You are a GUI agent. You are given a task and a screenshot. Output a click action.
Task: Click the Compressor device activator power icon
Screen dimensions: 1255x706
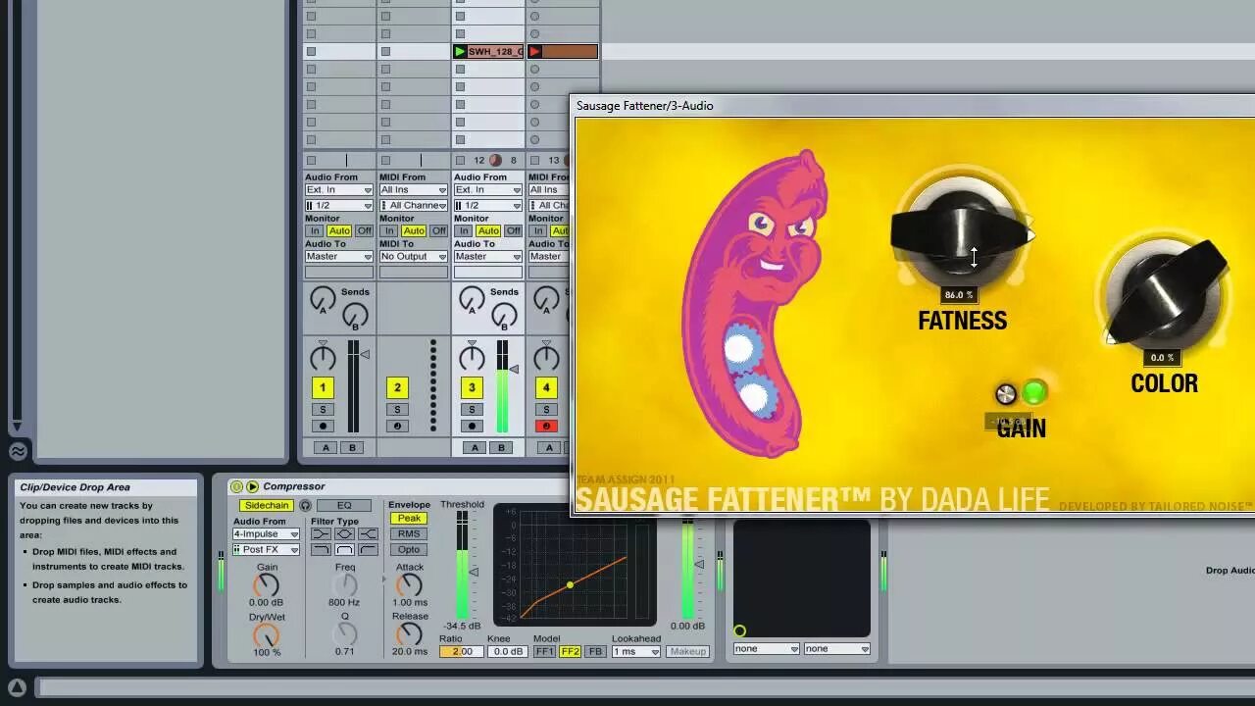pos(236,486)
